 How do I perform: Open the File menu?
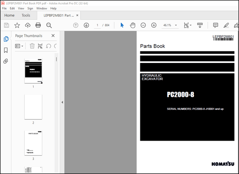point(4,8)
